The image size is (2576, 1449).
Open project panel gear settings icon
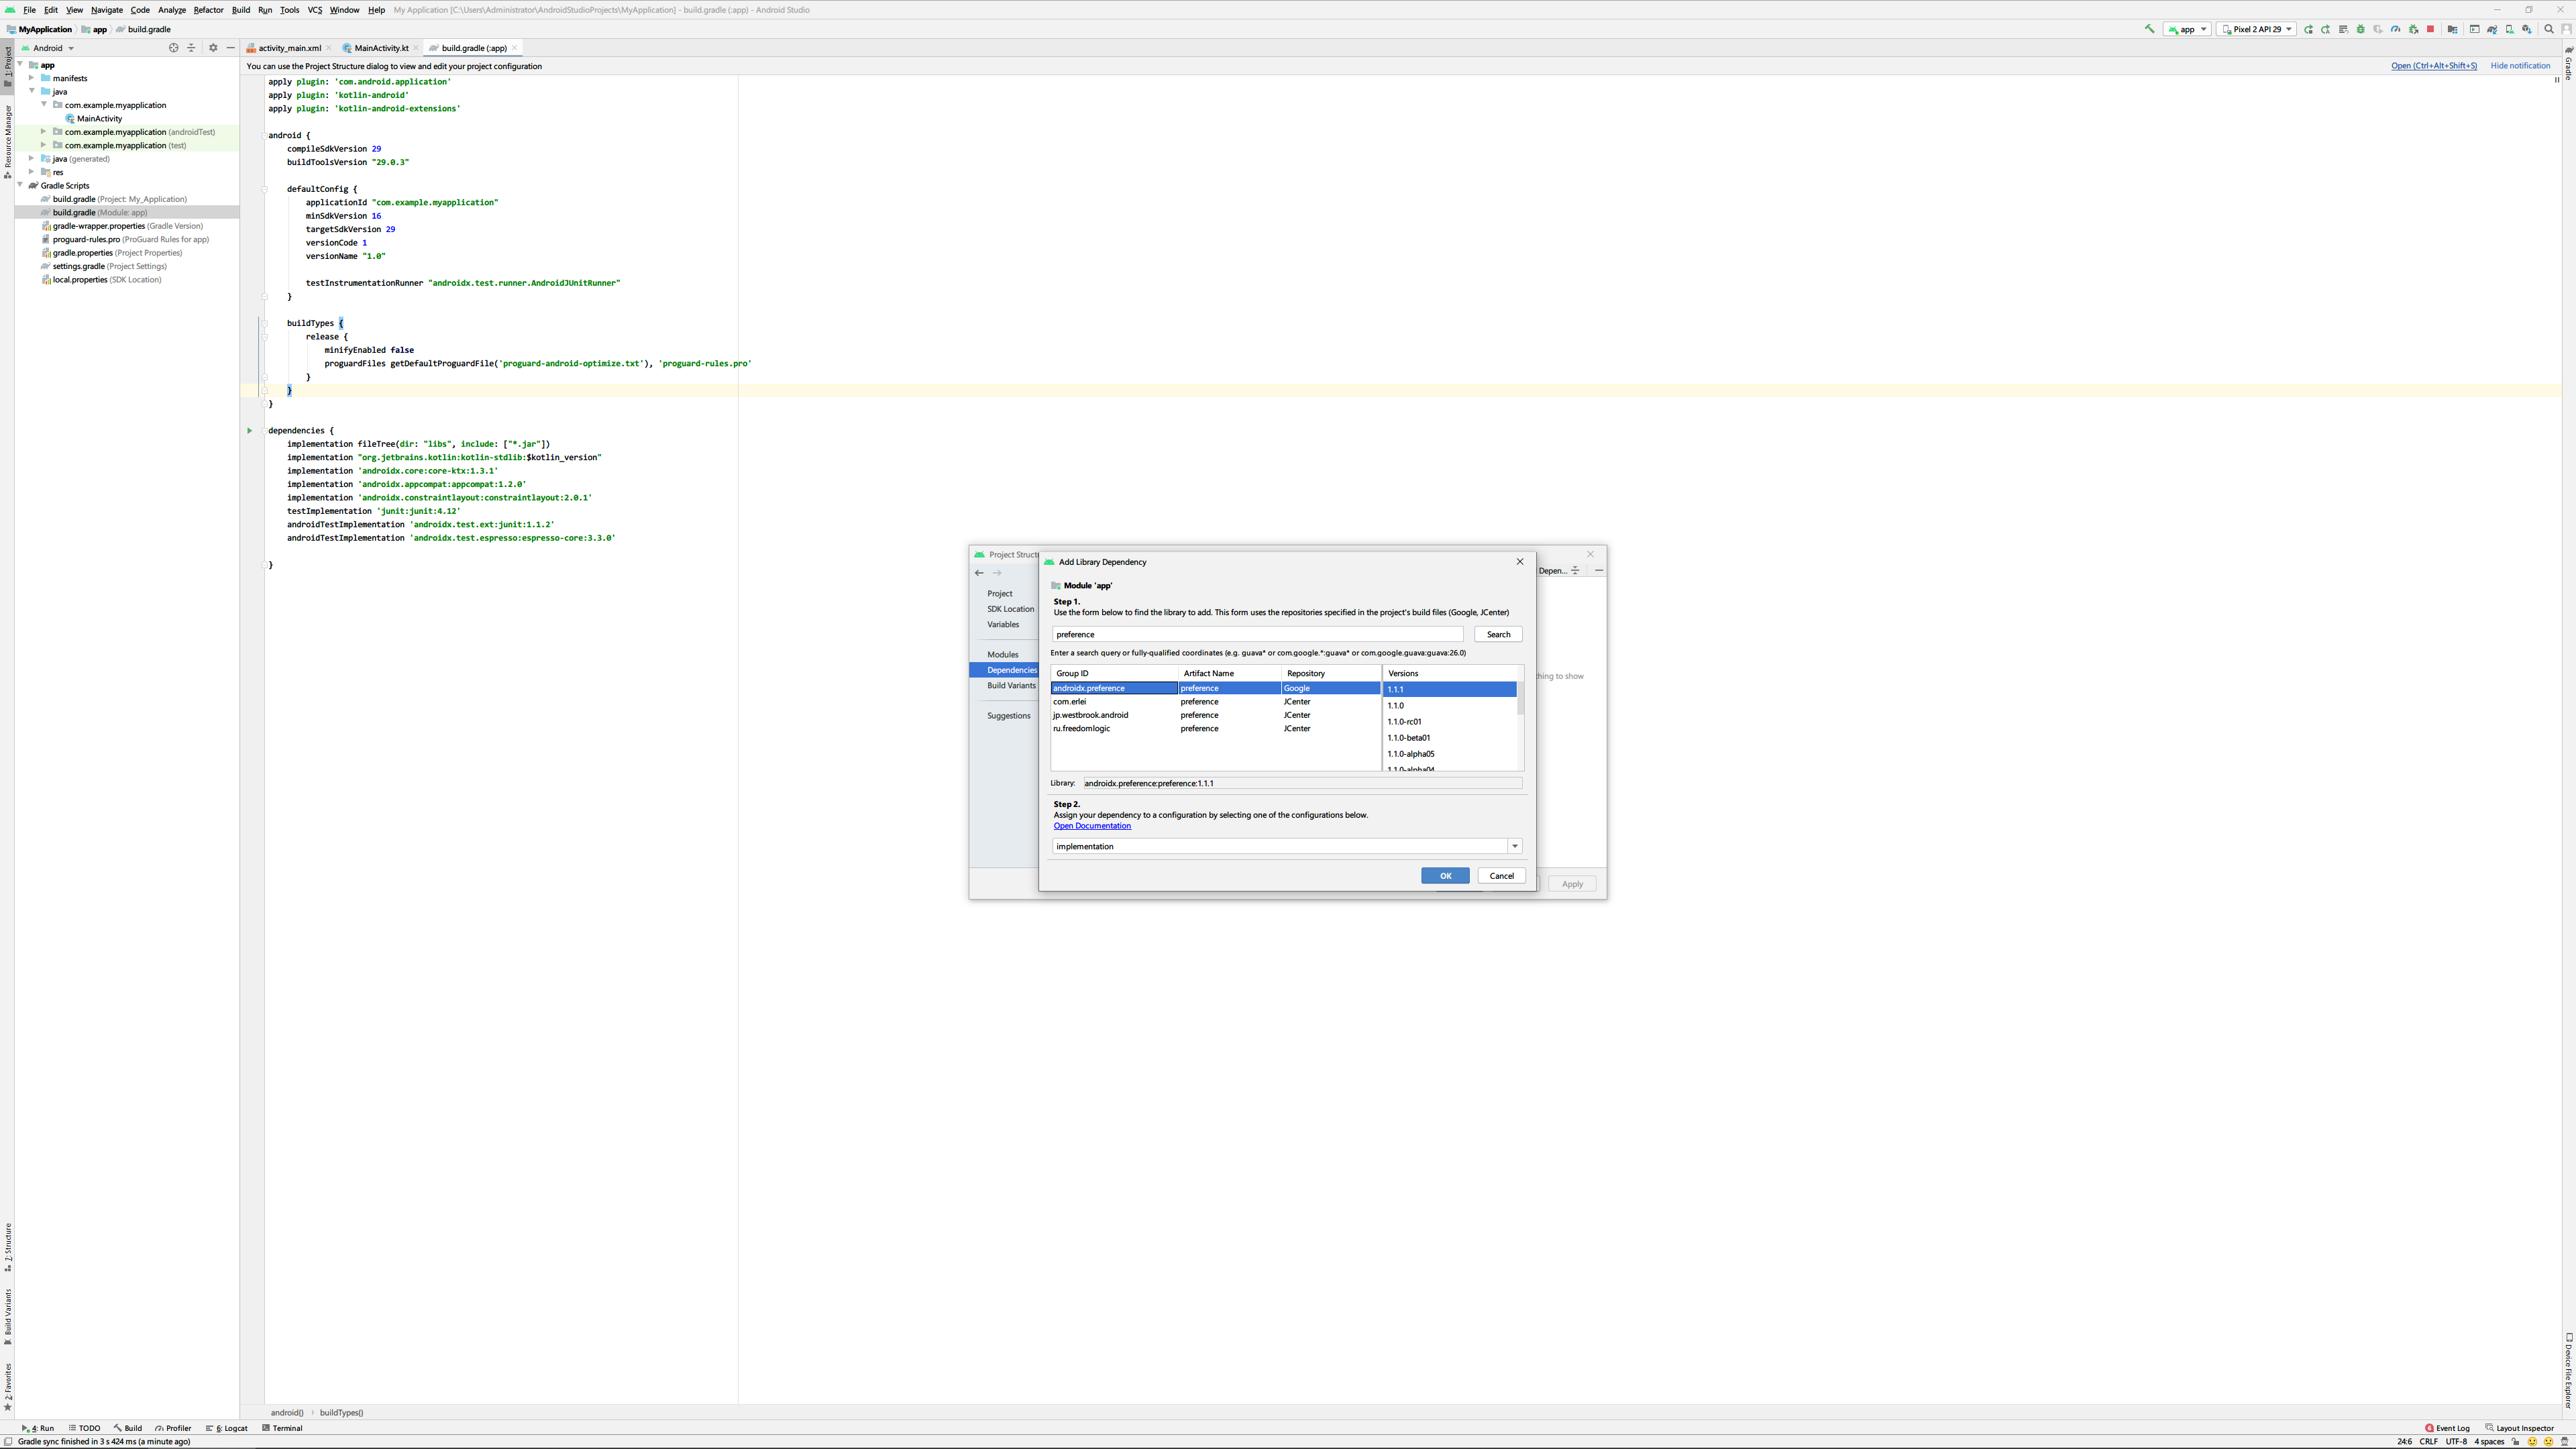[213, 48]
